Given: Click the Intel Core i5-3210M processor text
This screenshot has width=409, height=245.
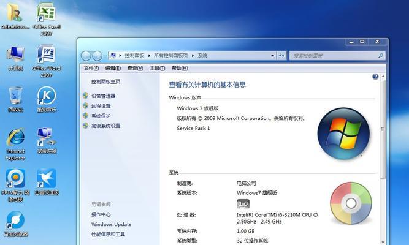Looking at the screenshot, I should (x=277, y=218).
